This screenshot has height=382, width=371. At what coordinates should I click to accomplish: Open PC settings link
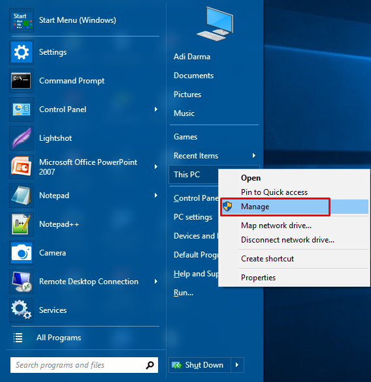[193, 217]
